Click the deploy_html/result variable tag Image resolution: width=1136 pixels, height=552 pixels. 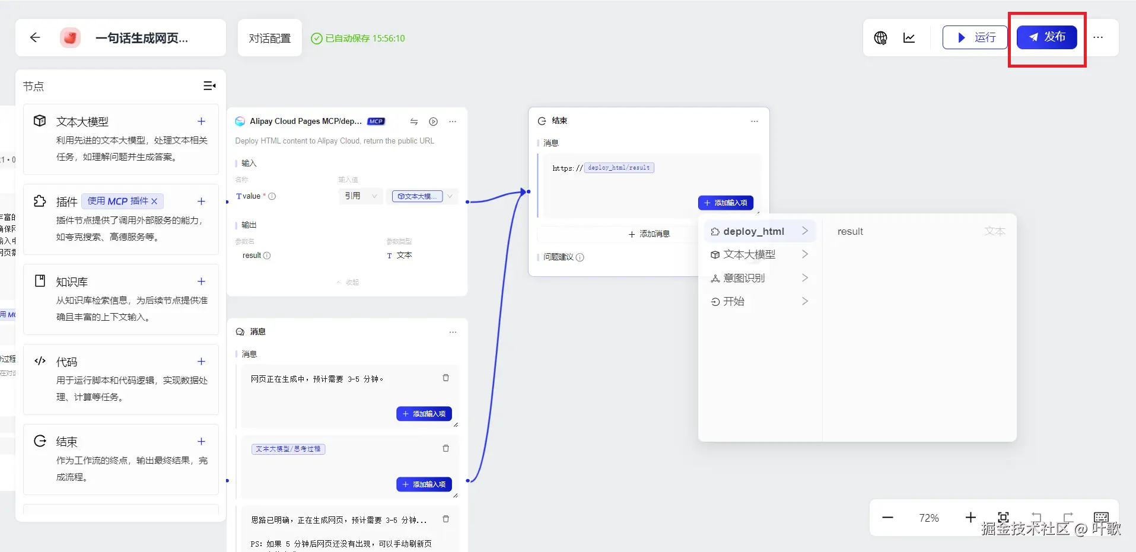(619, 168)
